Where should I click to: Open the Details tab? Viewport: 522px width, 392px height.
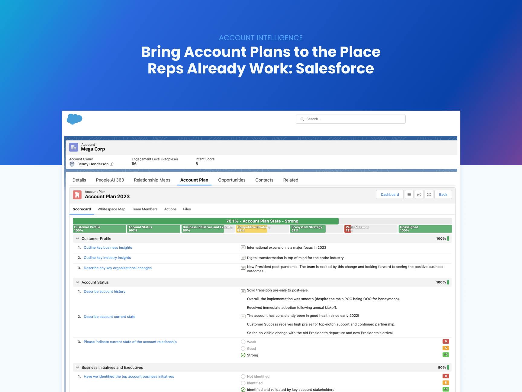[x=79, y=180]
